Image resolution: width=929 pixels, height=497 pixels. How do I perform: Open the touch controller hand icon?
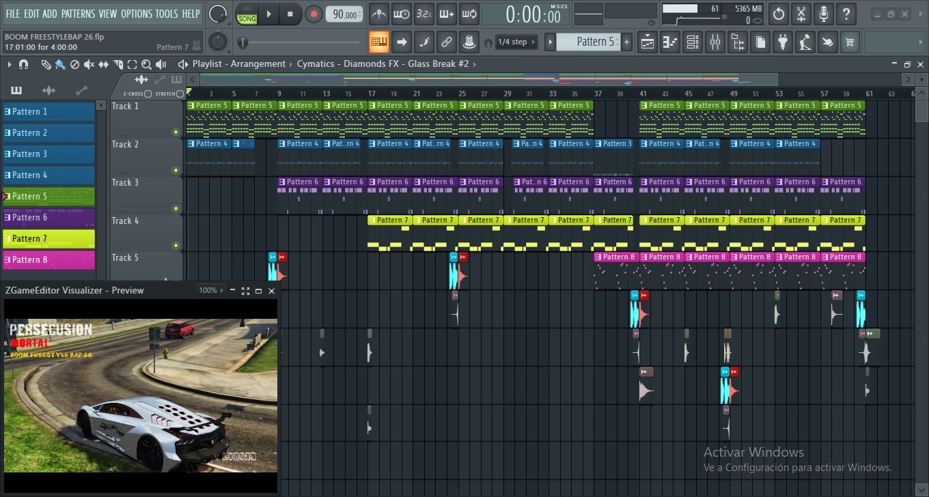[827, 42]
